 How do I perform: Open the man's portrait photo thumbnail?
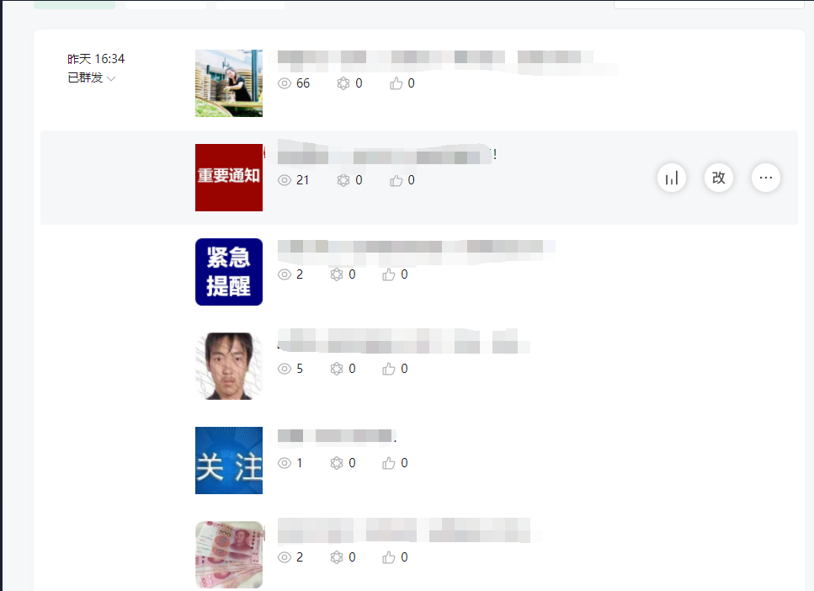(229, 366)
